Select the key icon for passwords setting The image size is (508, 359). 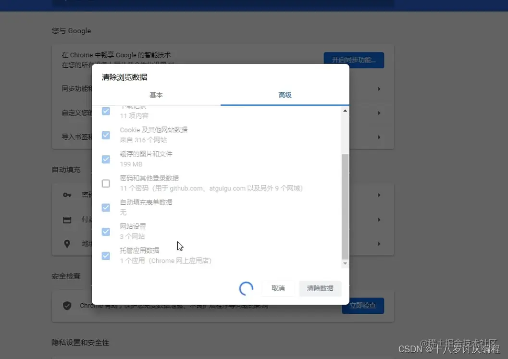[x=67, y=195]
